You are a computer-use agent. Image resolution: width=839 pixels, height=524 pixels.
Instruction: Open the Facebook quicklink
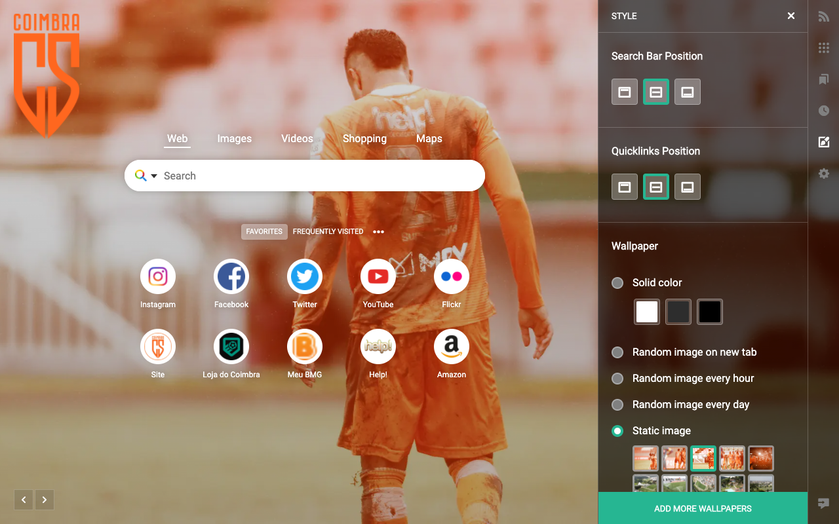[x=231, y=276]
